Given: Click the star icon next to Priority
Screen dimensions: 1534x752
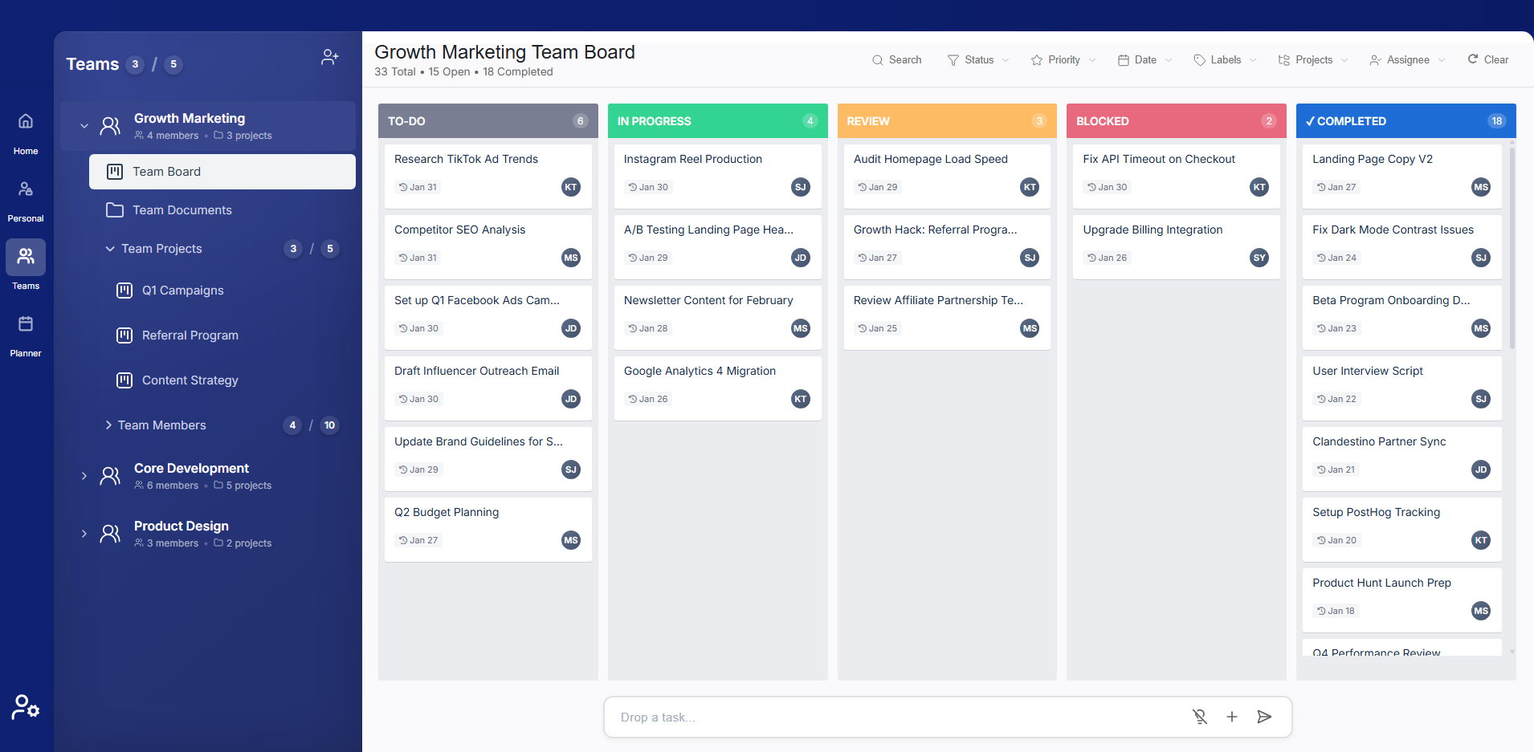Looking at the screenshot, I should [1036, 59].
